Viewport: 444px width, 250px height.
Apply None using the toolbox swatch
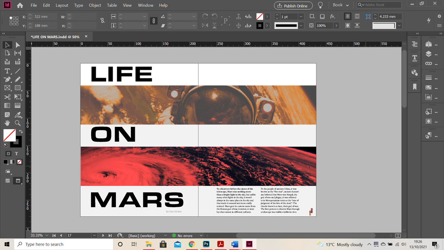coord(19,162)
